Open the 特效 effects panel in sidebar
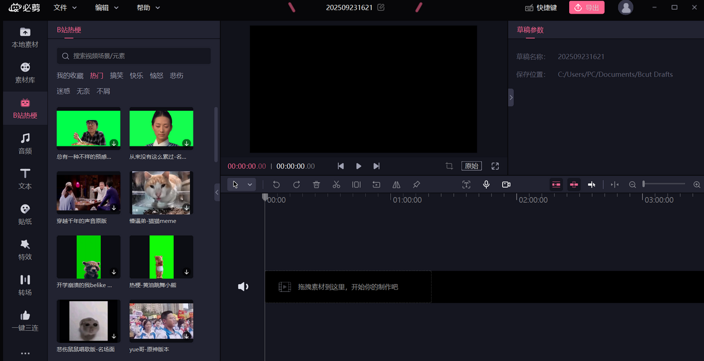Screen dimensions: 704x361 click(25, 250)
